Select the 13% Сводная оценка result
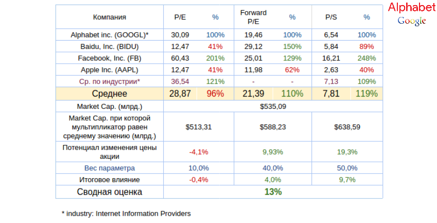The width and height of the screenshot is (437, 223). (x=273, y=192)
